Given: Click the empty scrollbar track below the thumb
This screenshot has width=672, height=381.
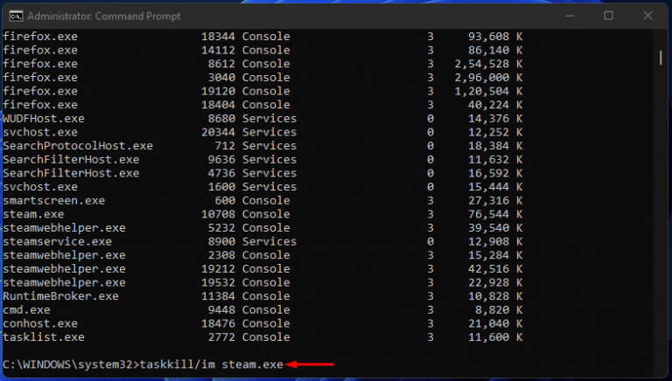Looking at the screenshot, I should coord(662,218).
